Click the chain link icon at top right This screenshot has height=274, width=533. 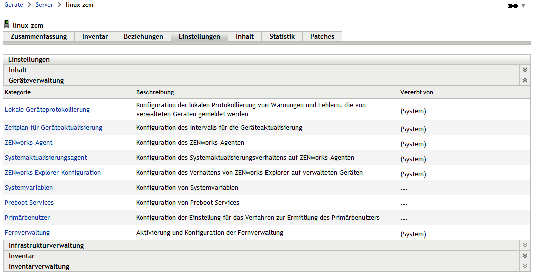point(512,6)
